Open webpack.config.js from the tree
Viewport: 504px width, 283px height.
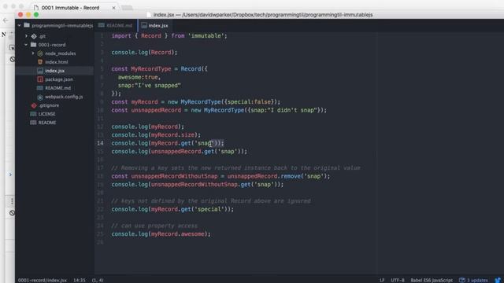[x=64, y=97]
